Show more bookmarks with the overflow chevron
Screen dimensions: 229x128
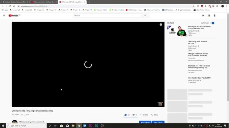(226, 10)
